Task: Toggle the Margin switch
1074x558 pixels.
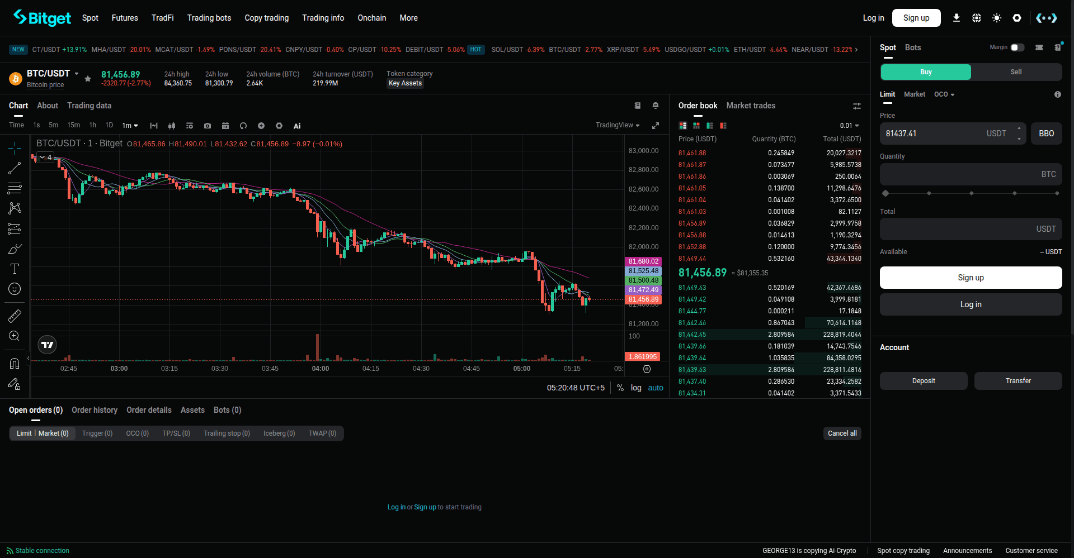Action: 1018,47
